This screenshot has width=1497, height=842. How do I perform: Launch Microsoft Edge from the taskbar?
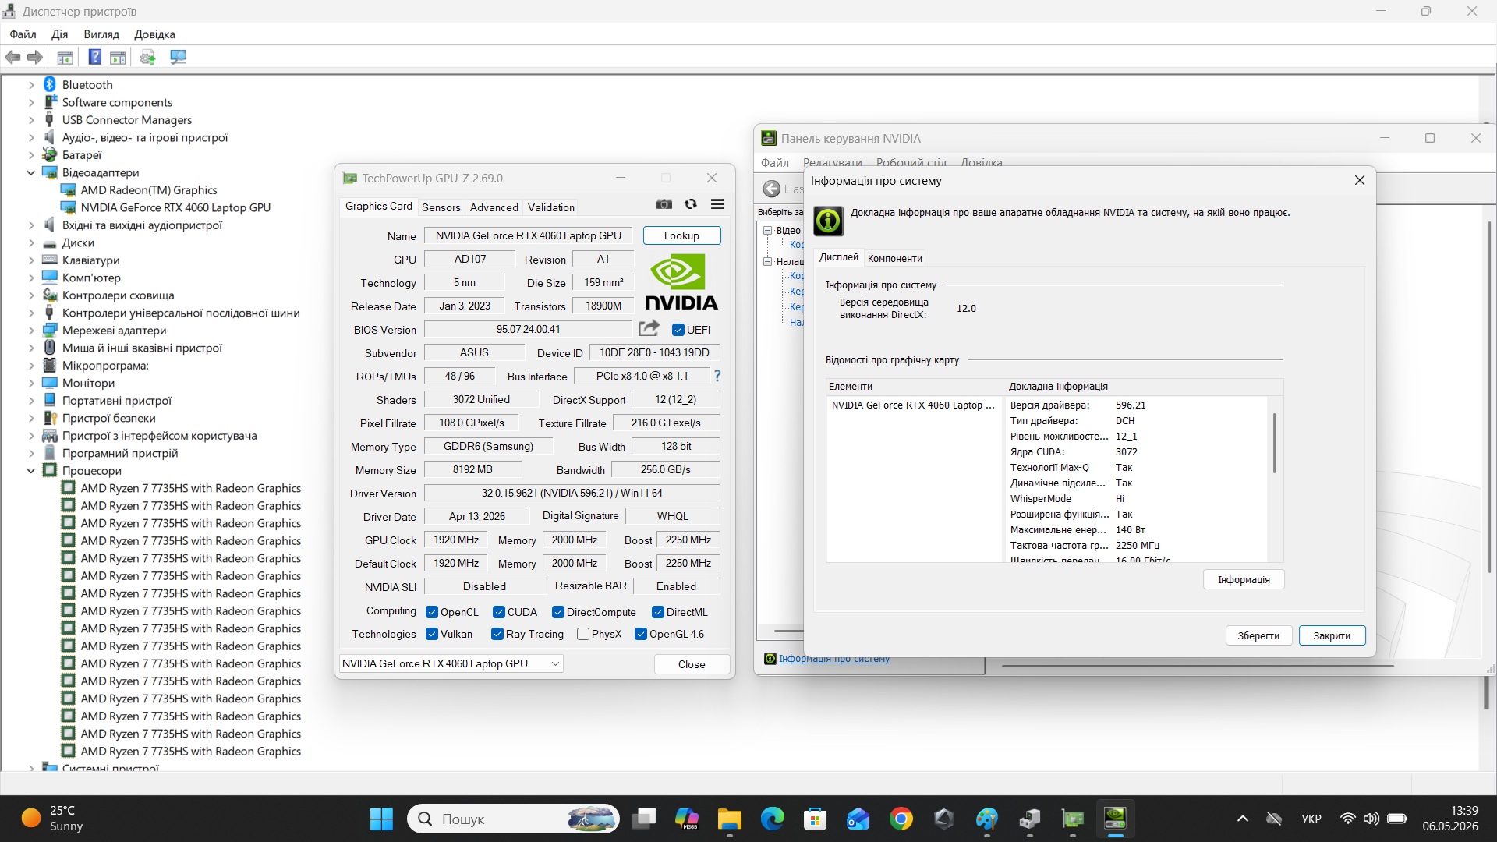(773, 819)
